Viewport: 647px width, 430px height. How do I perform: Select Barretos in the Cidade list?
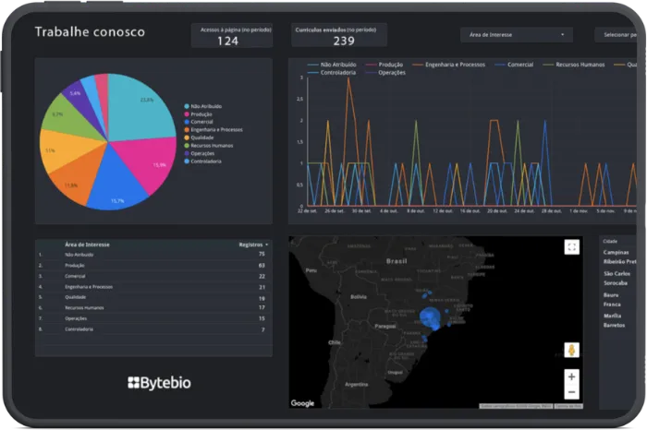[x=614, y=326]
